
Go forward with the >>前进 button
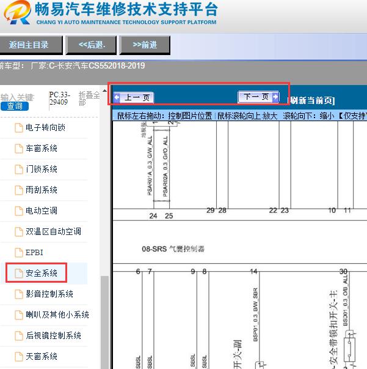(145, 45)
